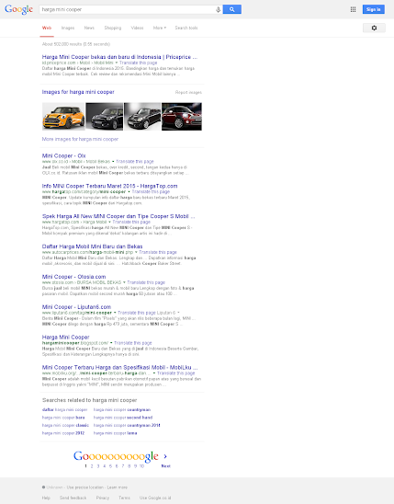
Task: Search related 'harga mini cooper countryman'
Action: tap(122, 409)
